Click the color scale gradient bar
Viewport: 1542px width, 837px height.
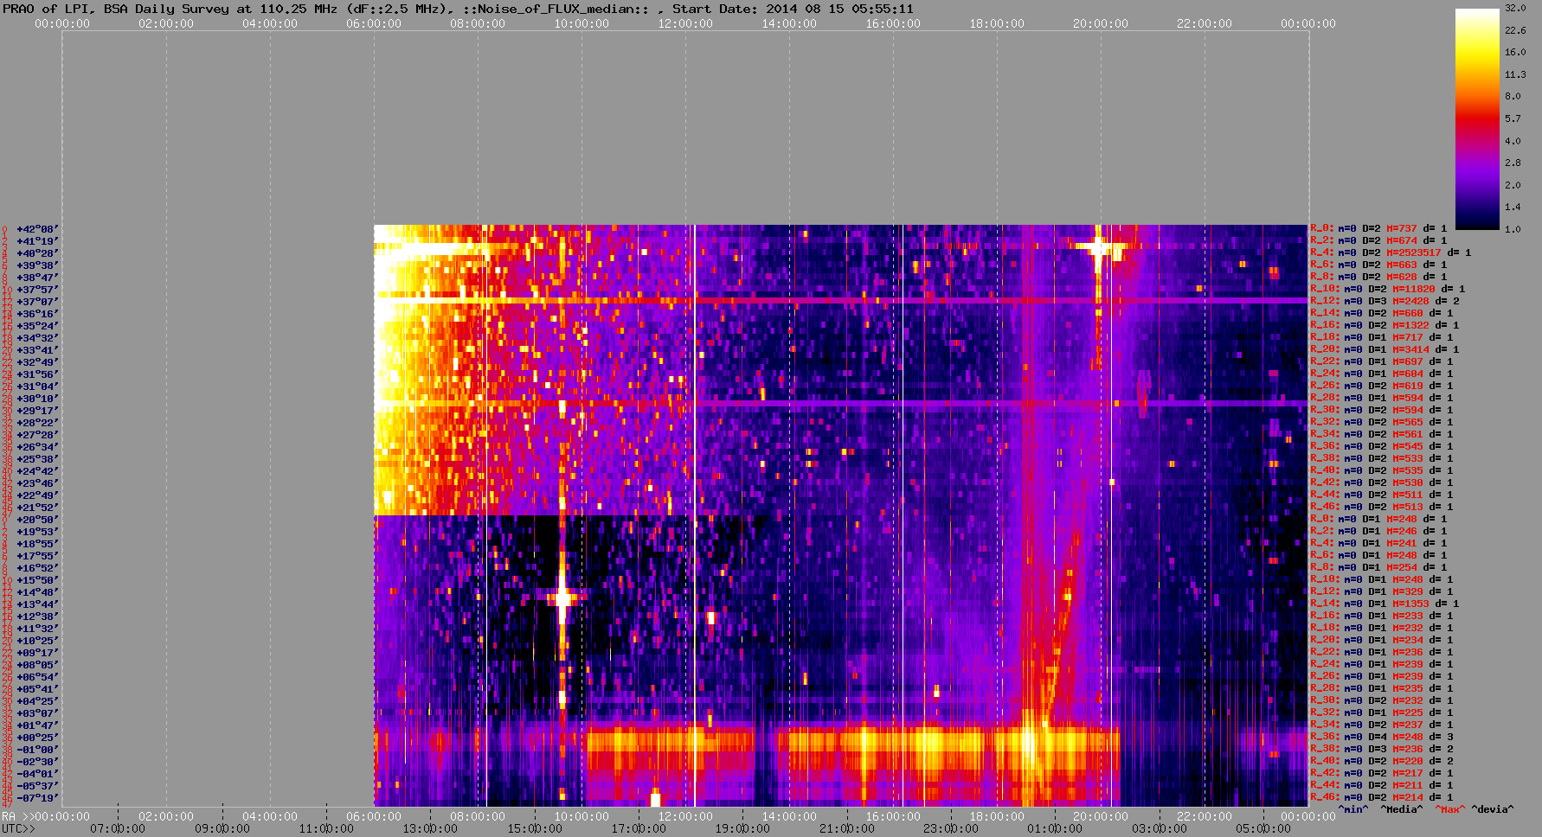coord(1477,118)
